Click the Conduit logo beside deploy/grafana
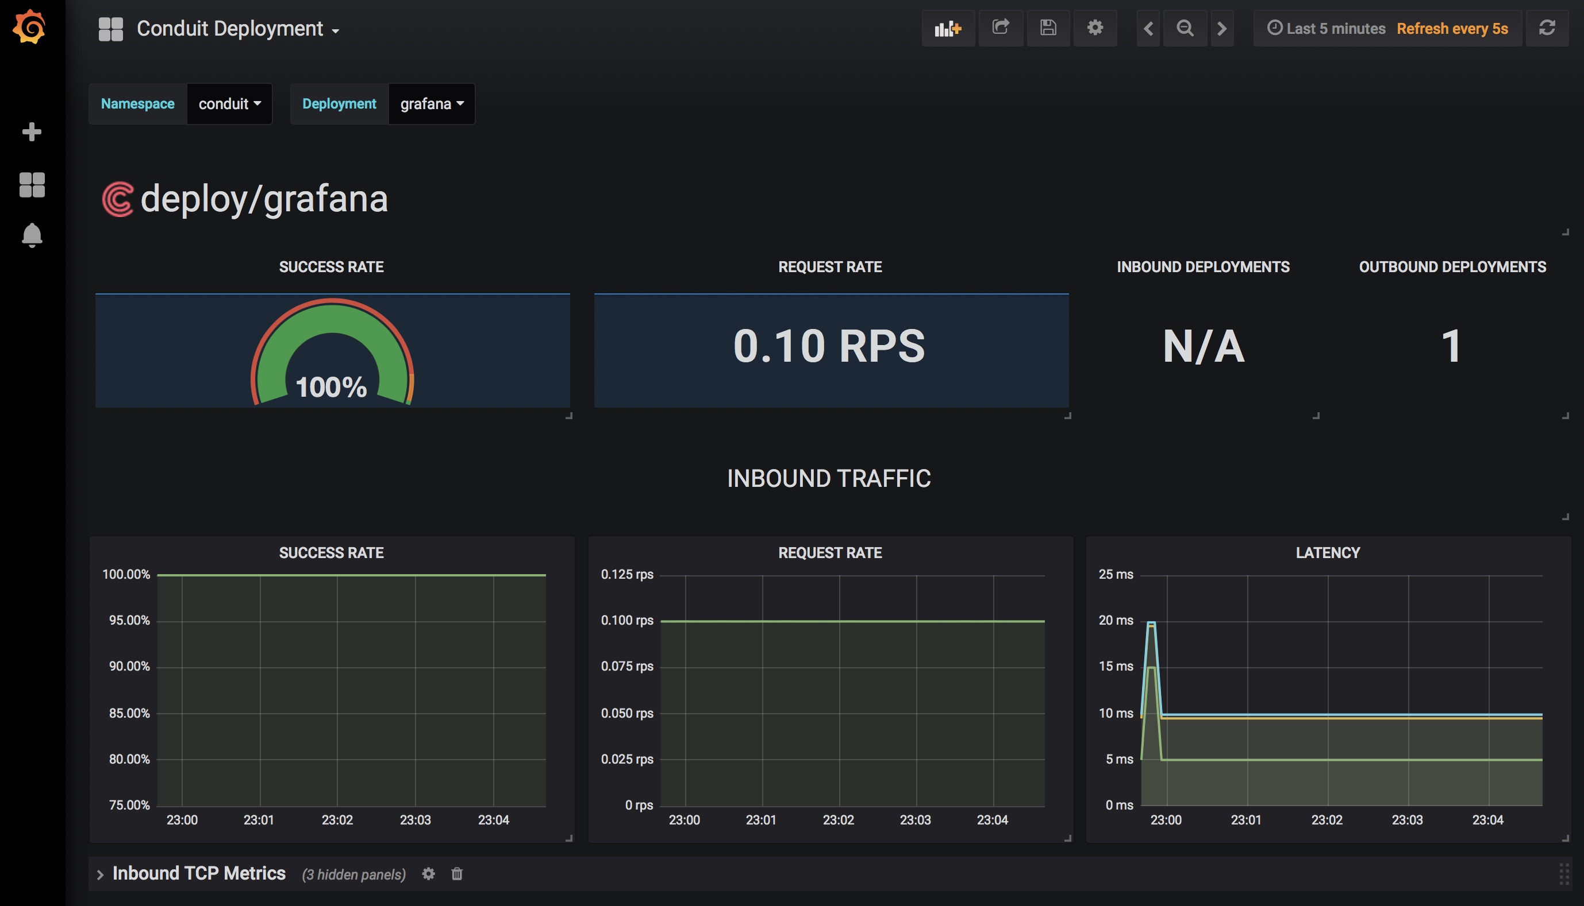This screenshot has height=906, width=1584. coord(118,199)
